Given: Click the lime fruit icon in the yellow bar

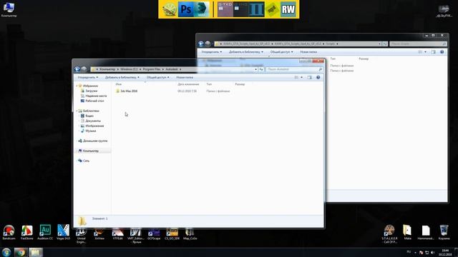Looking at the screenshot, I should coord(170,9).
